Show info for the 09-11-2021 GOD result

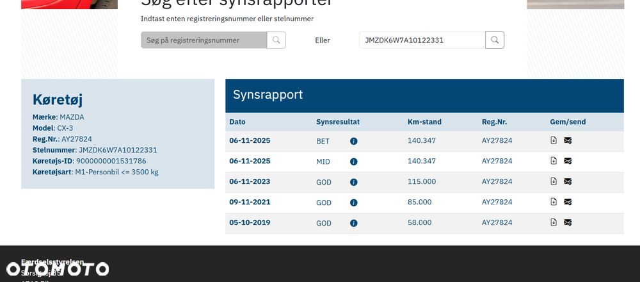[x=354, y=203]
